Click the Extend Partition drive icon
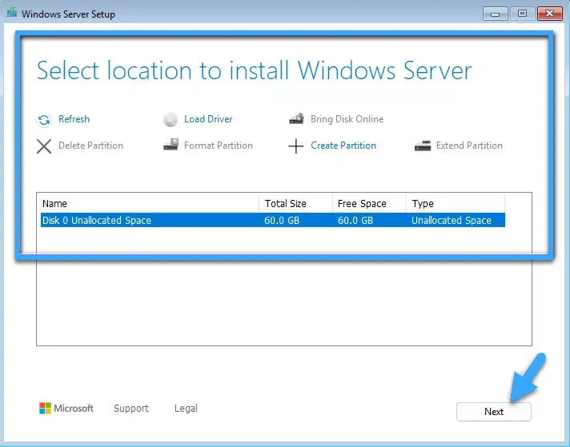 [x=423, y=146]
